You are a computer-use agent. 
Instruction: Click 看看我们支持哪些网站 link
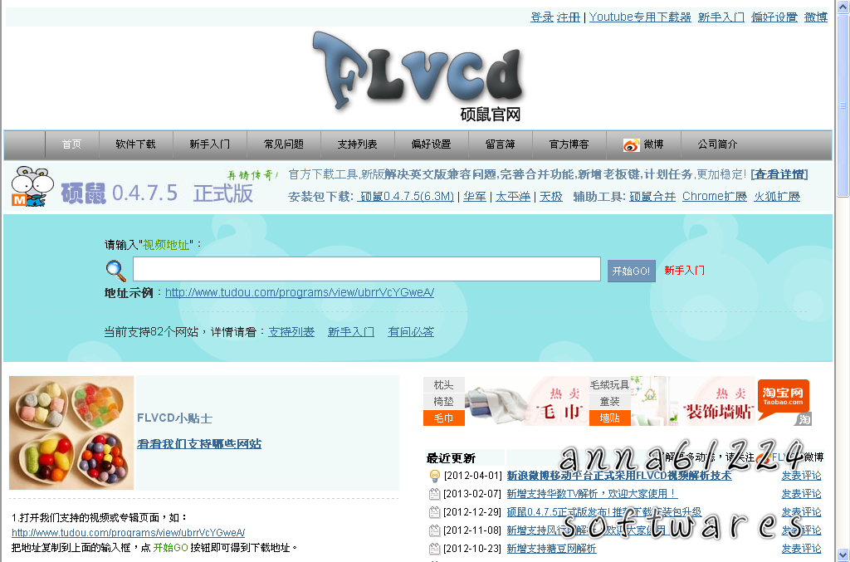(x=199, y=444)
